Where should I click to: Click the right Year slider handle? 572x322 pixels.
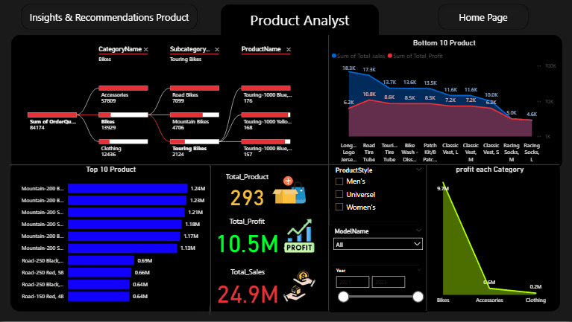pos(418,297)
